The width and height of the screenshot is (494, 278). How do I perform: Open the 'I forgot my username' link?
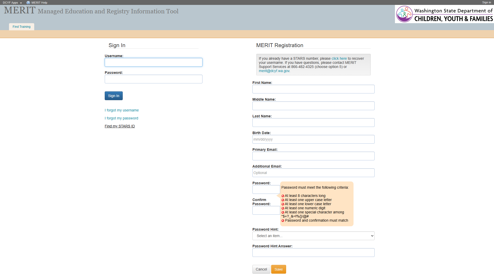coord(121,110)
